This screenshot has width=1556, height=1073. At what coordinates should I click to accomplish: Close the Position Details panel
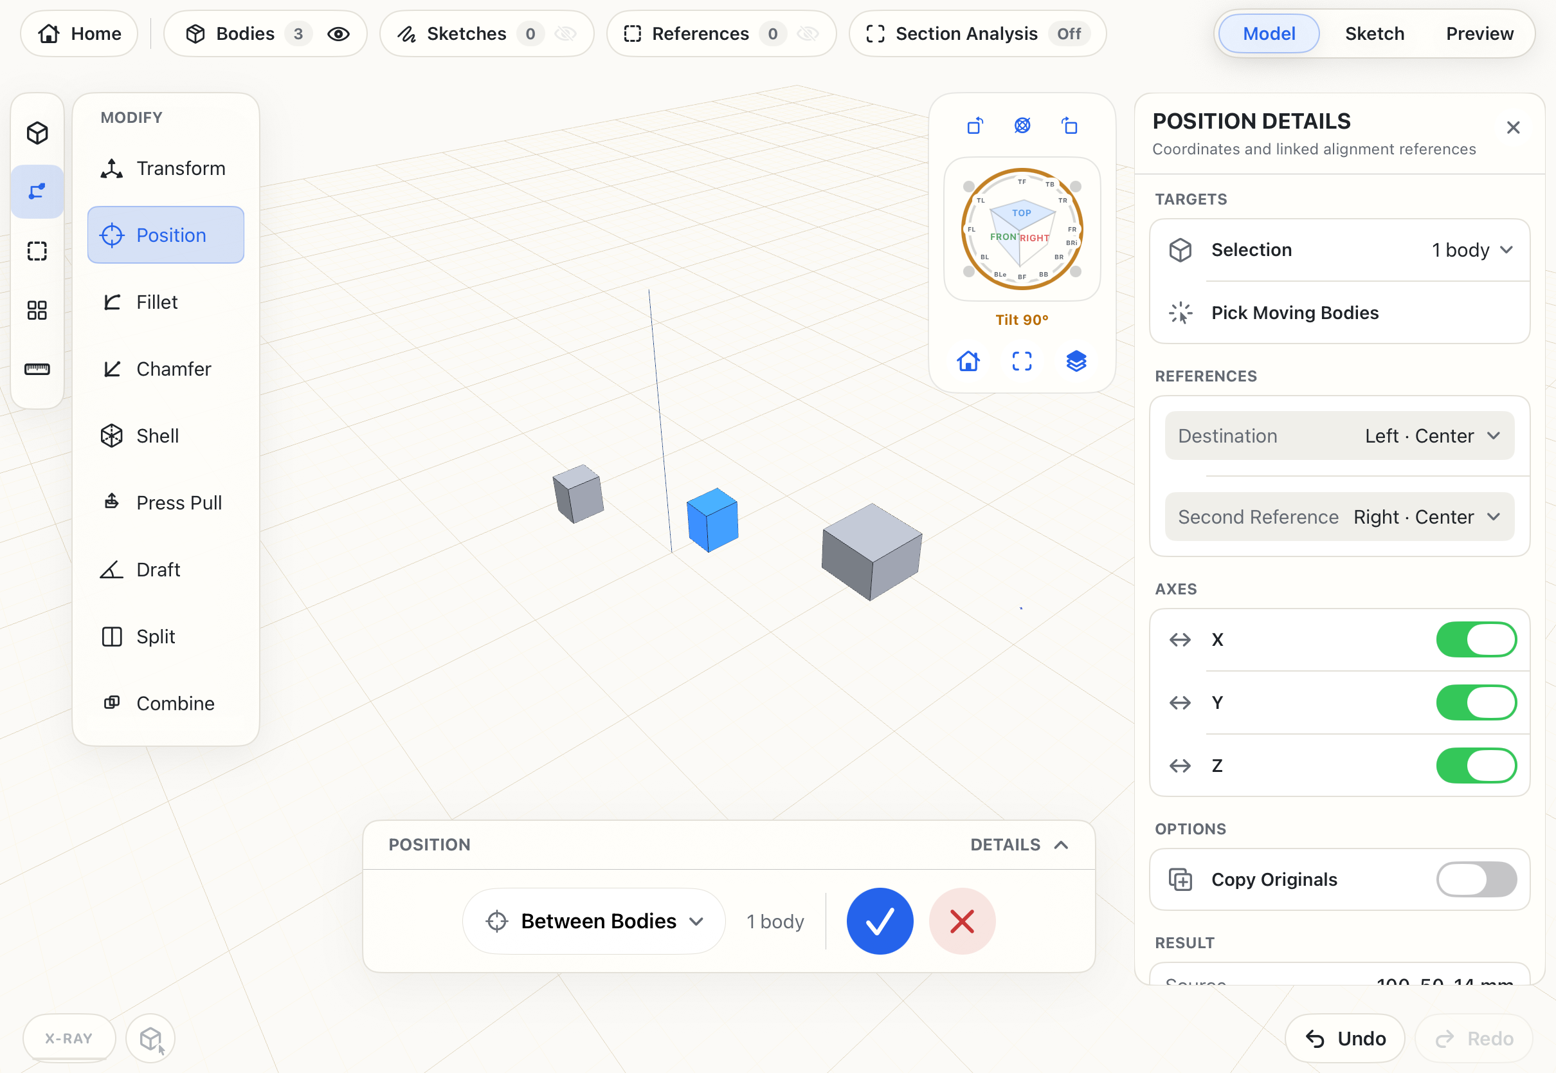click(1513, 128)
